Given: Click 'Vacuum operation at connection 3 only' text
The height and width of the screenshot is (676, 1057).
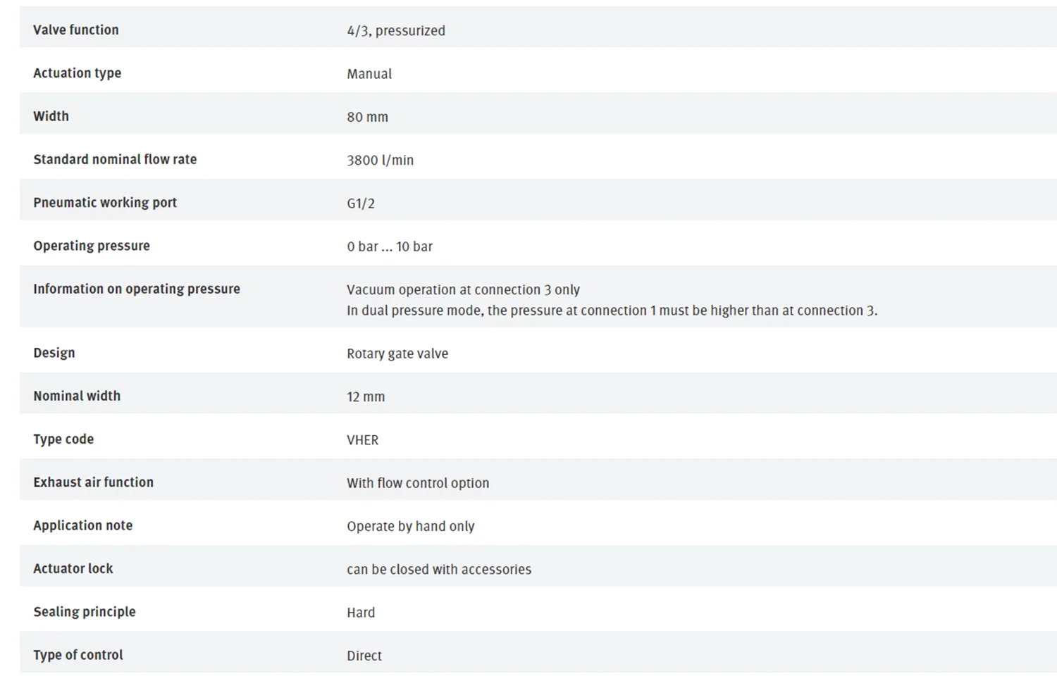Looking at the screenshot, I should [x=463, y=289].
